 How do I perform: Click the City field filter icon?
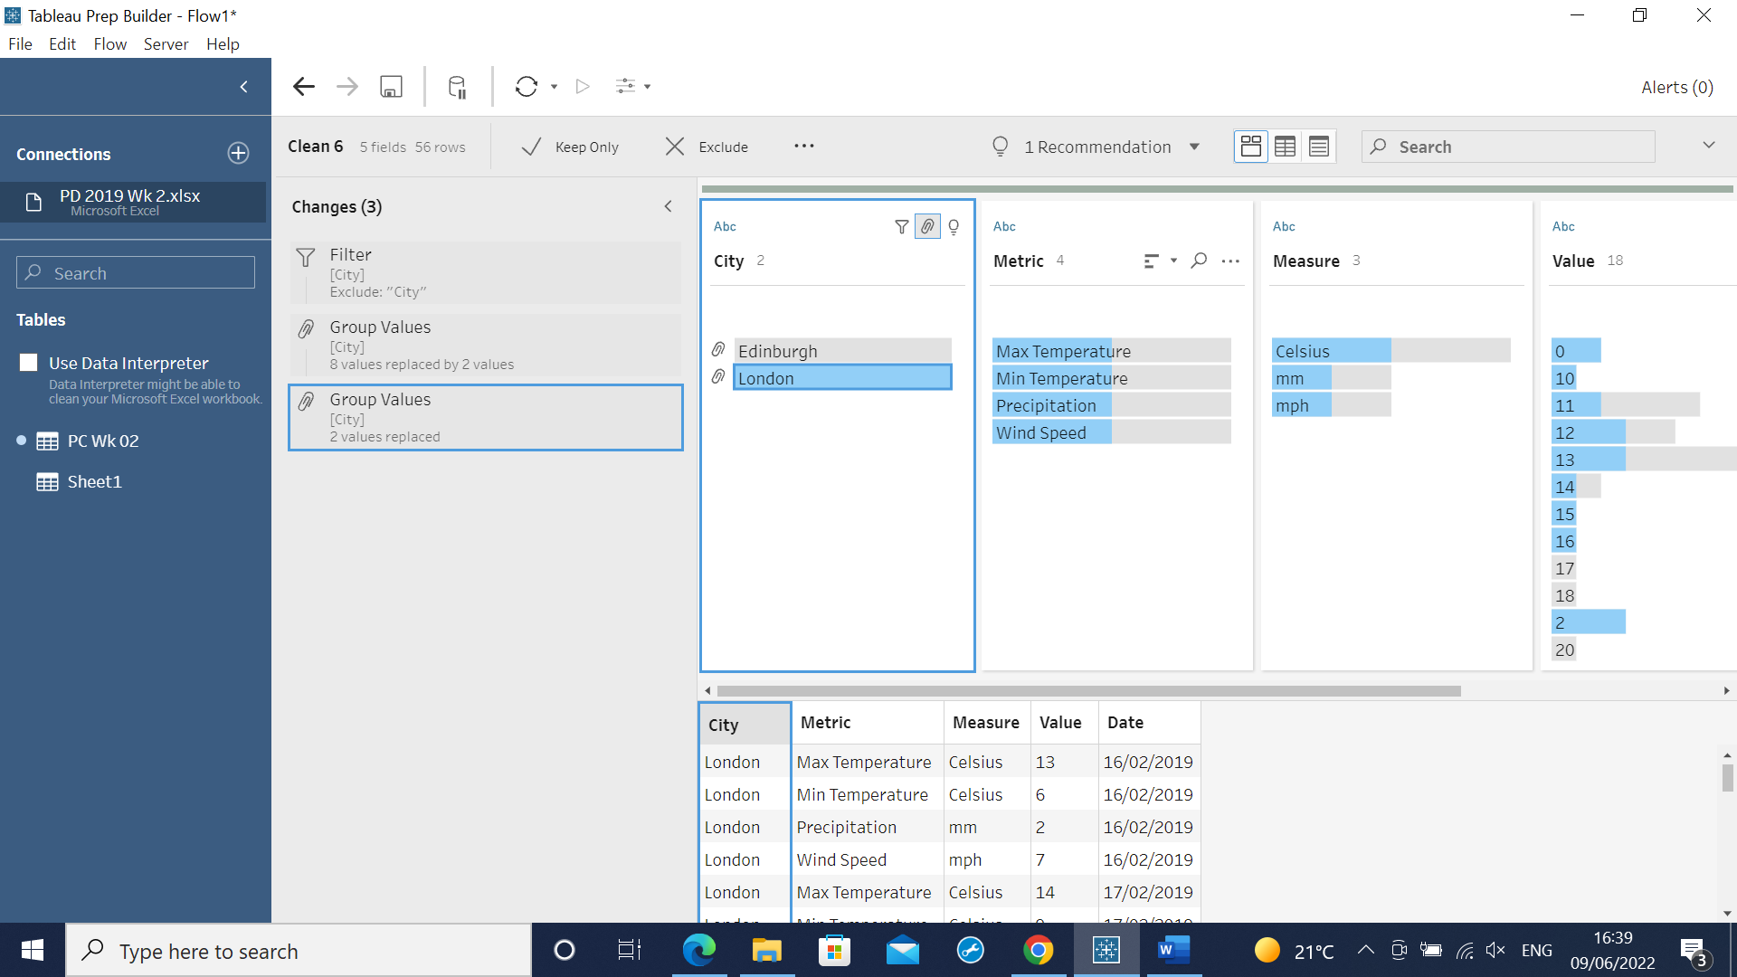tap(901, 227)
